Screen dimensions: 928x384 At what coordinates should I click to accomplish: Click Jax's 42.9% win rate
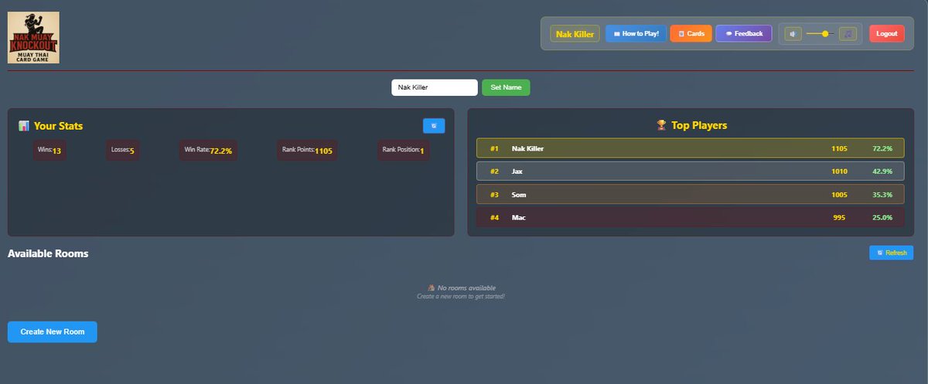882,172
